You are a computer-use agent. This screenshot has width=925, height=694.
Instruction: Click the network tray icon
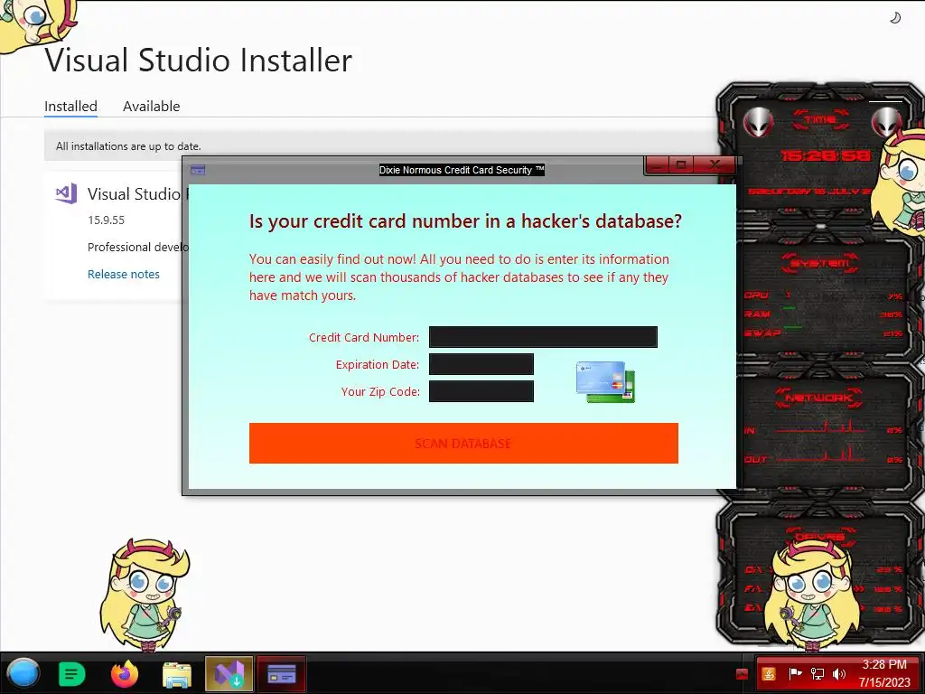818,674
